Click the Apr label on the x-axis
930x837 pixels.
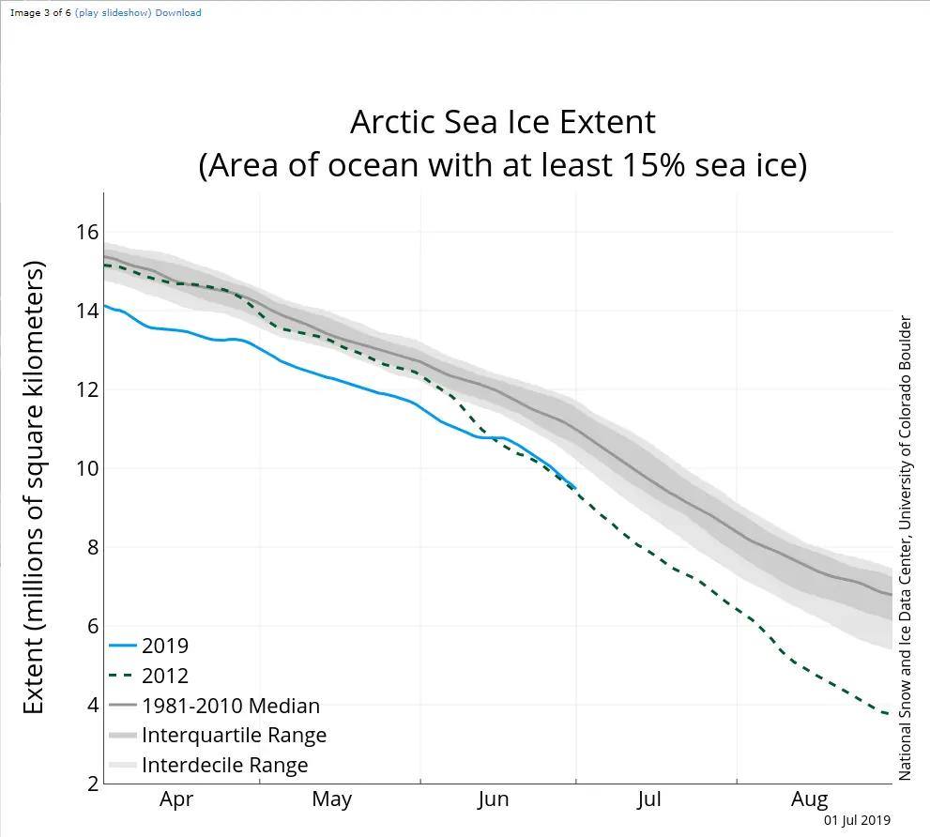tap(176, 799)
